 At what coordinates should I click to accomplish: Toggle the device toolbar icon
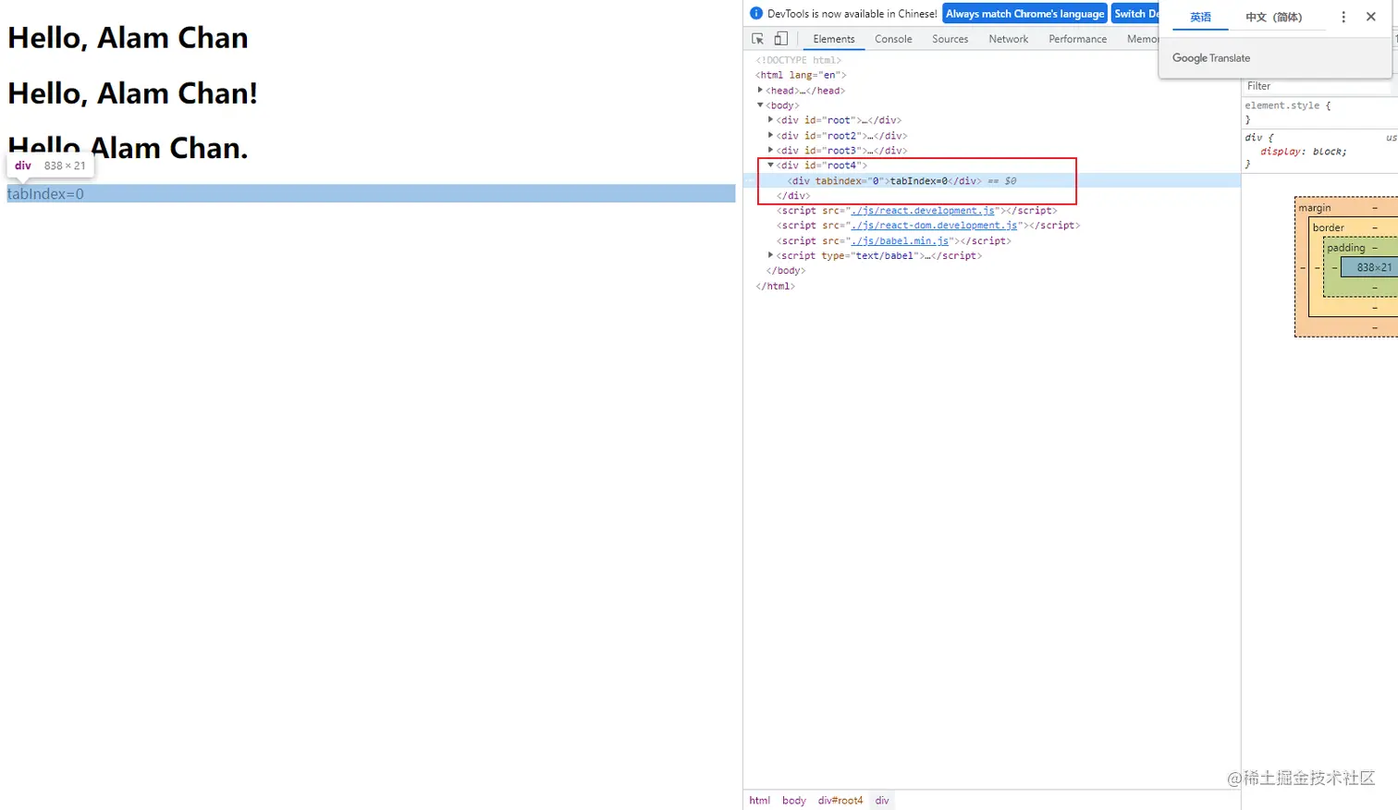coord(781,39)
